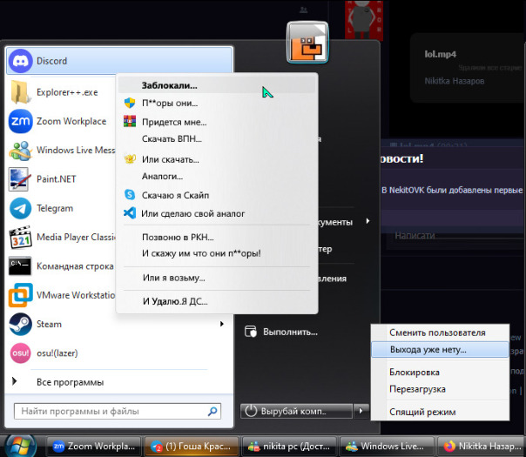This screenshot has width=526, height=457.
Task: Launch Windows Live Messenger icon
Action: tap(20, 151)
